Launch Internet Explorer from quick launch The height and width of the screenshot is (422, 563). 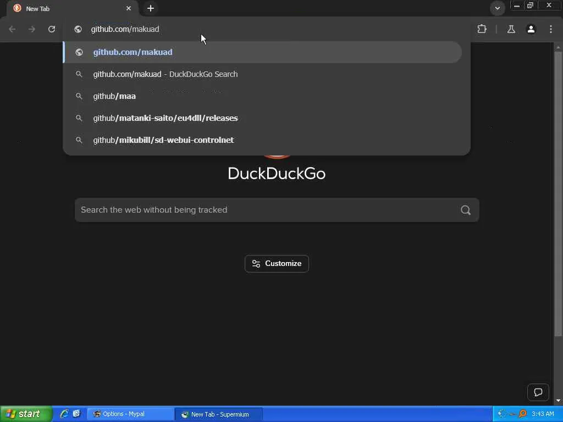(64, 414)
